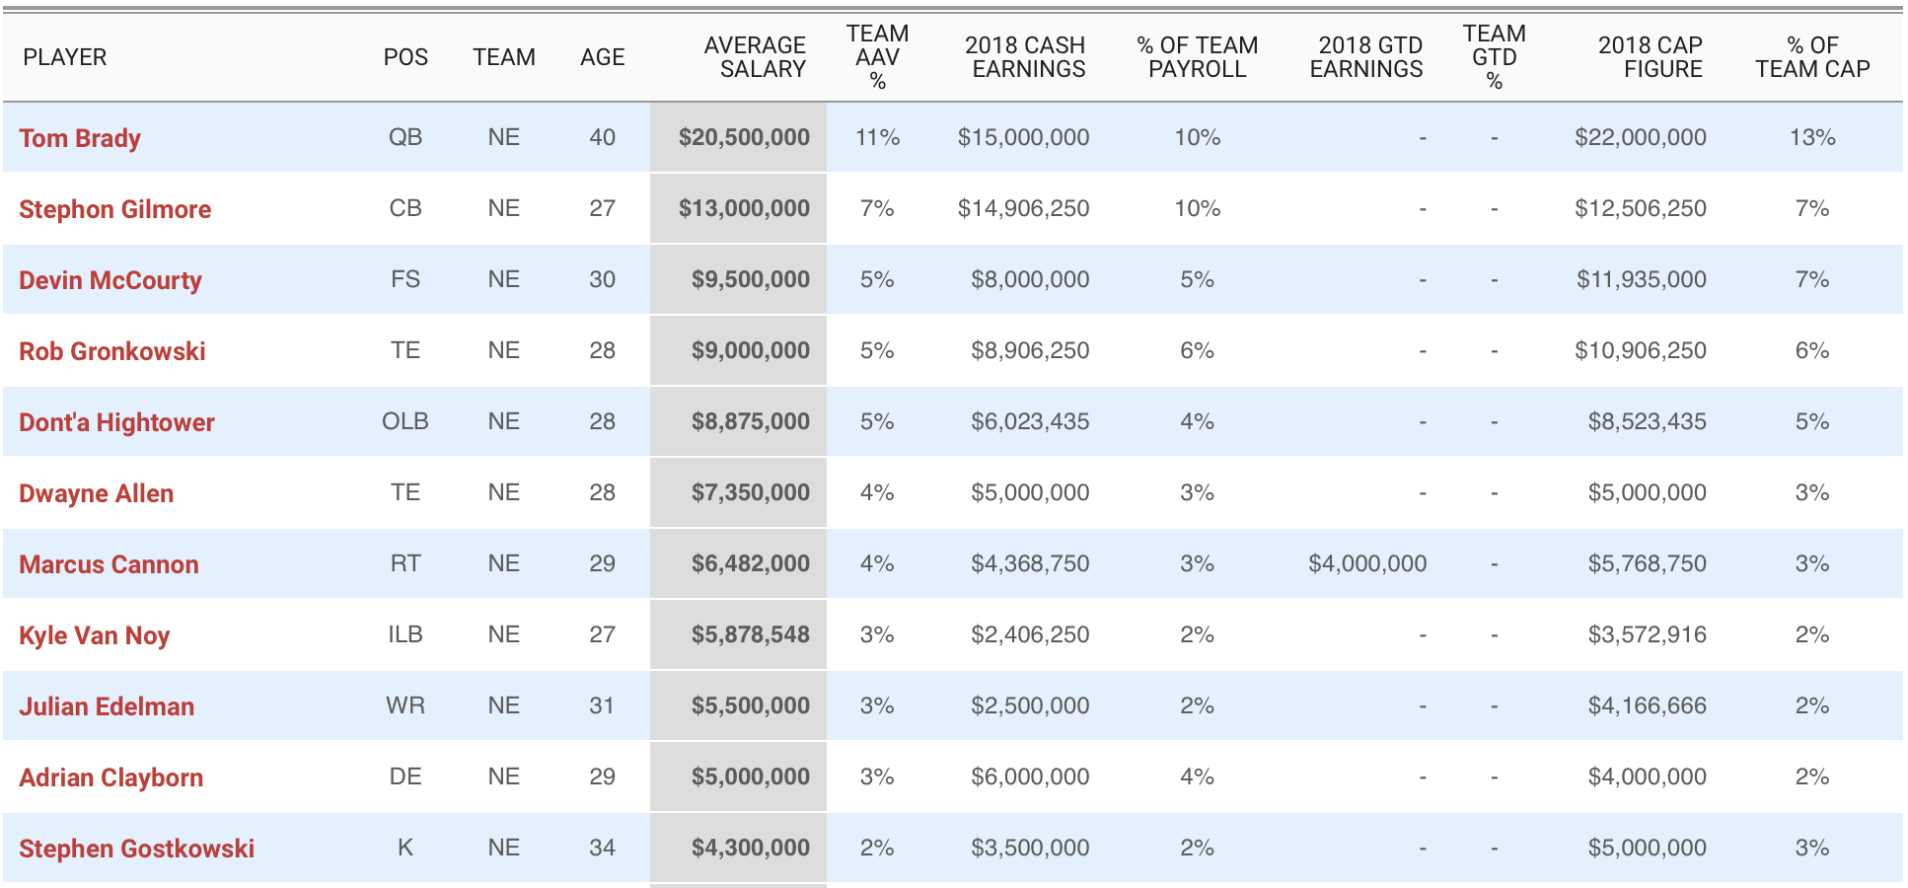This screenshot has width=1908, height=888.
Task: Sort rows by Age column header
Action: 603,57
